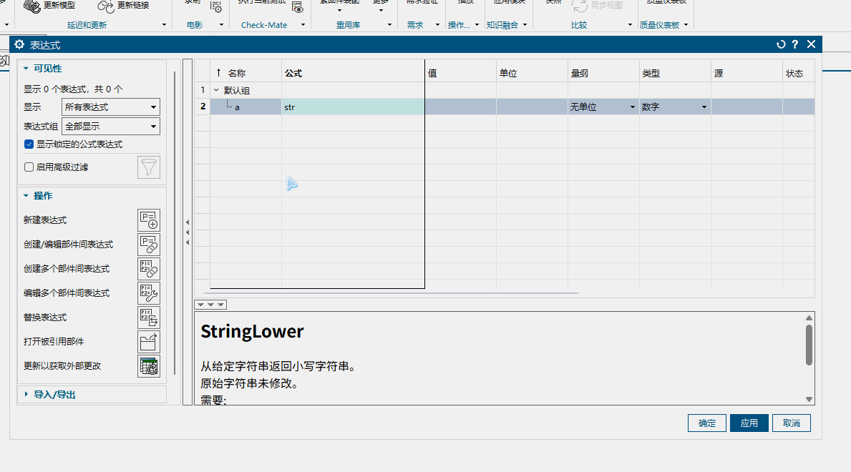The width and height of the screenshot is (851, 472).
Task: Collapse the 可见性 section
Action: click(26, 69)
